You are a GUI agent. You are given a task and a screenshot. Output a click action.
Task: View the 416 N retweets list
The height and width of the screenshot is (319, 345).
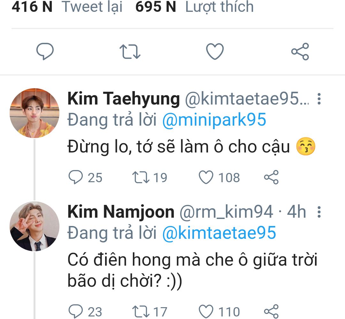[x=67, y=7]
